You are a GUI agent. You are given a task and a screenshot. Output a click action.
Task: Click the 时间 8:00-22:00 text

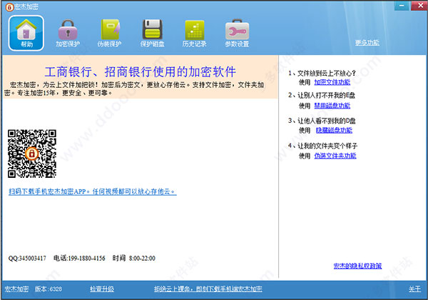coord(134,258)
